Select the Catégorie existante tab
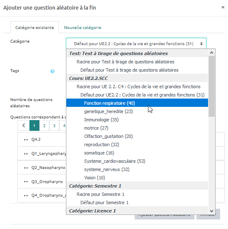 (x=35, y=27)
